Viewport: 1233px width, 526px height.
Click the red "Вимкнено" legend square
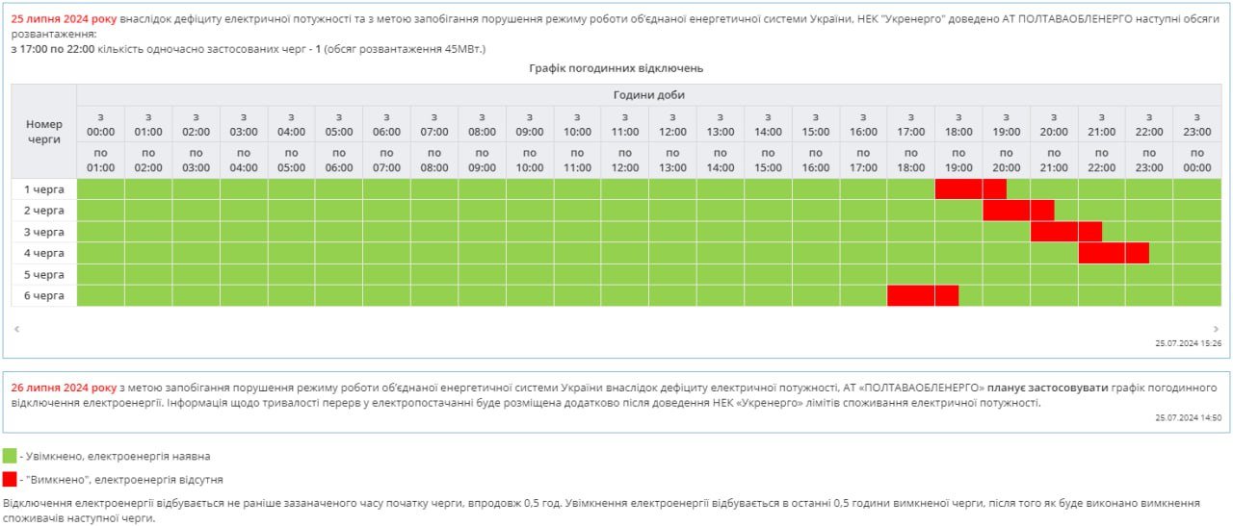[x=10, y=479]
